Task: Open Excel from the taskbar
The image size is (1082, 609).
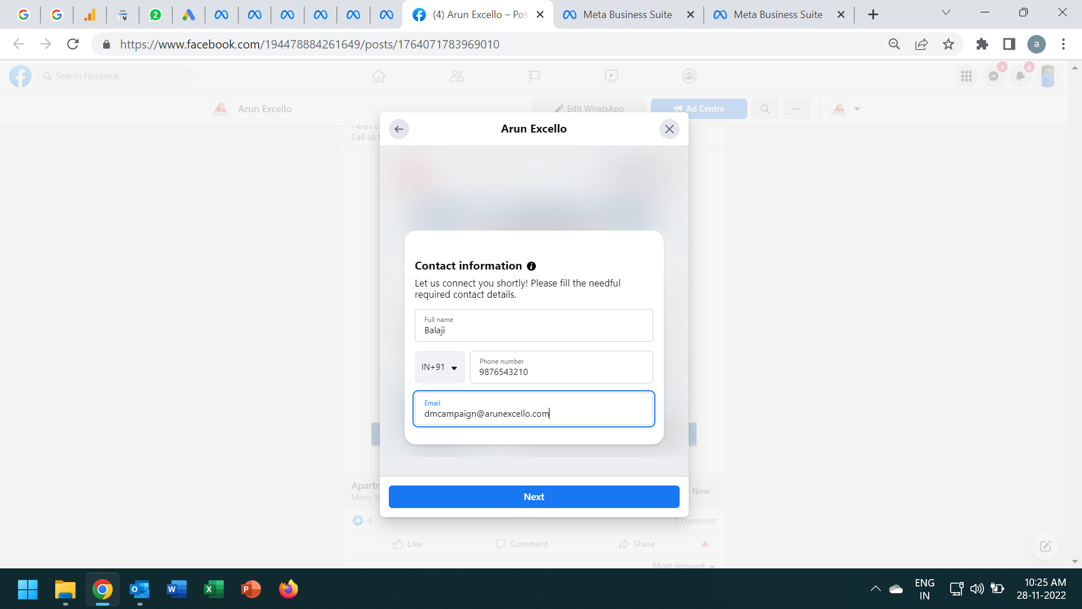Action: (x=214, y=589)
